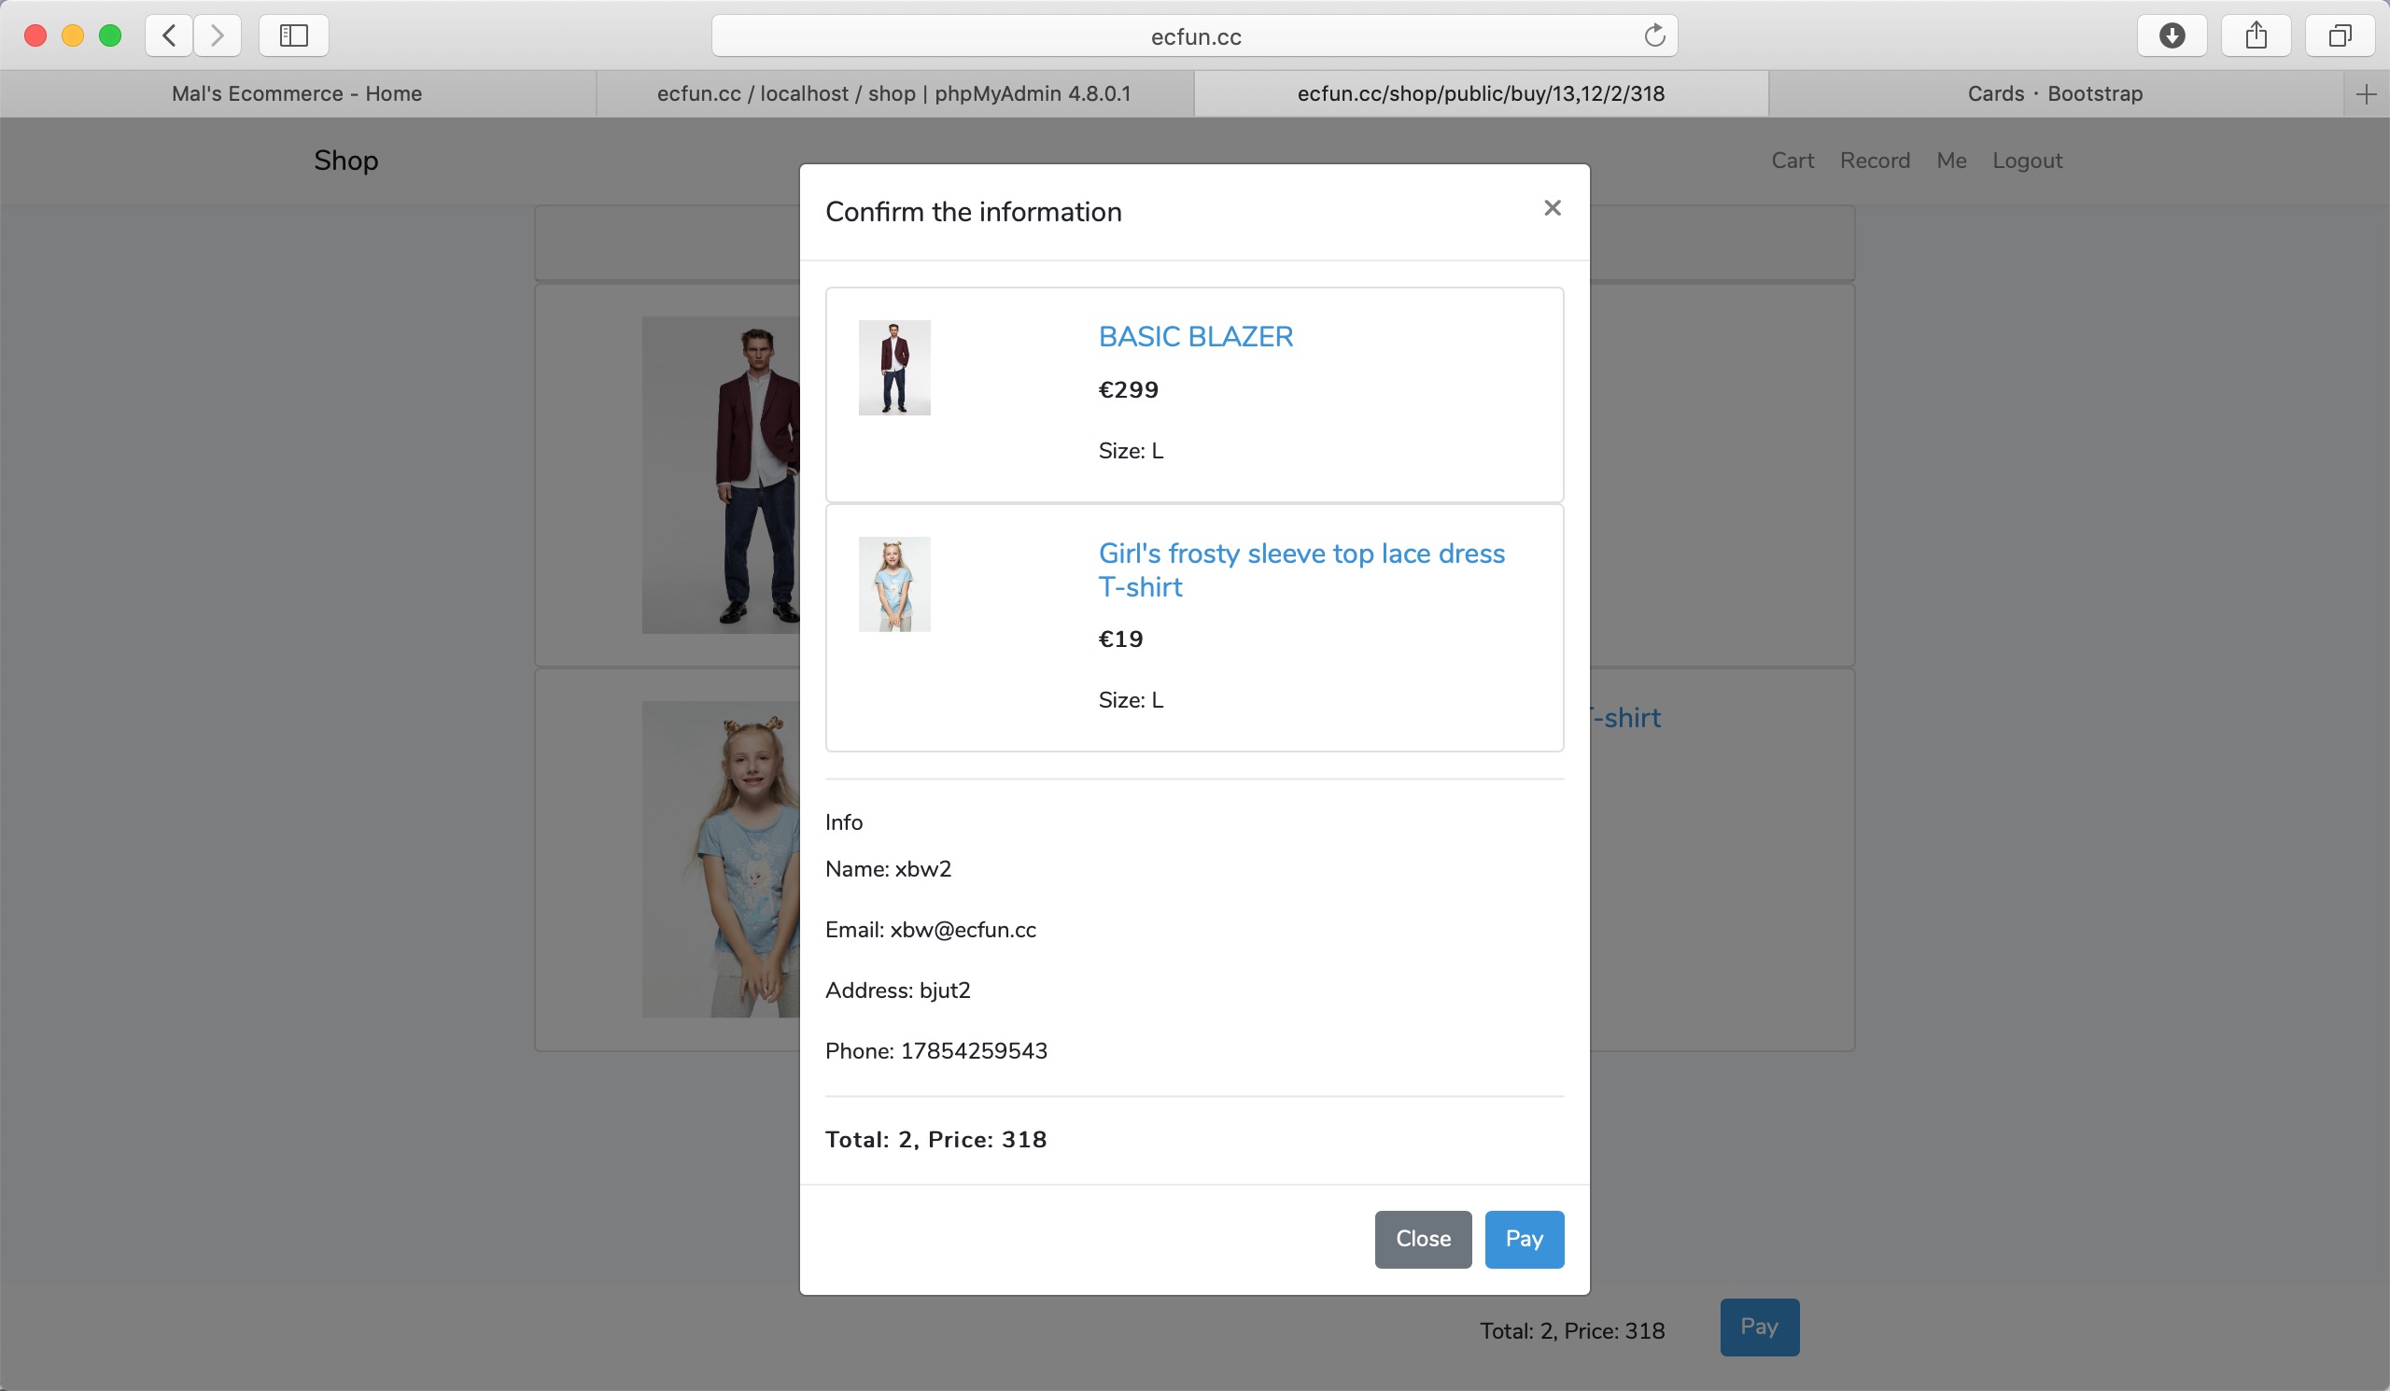Switch to the phpMyAdmin 4.8.0.1 tab
Image resolution: width=2390 pixels, height=1391 pixels.
click(893, 94)
